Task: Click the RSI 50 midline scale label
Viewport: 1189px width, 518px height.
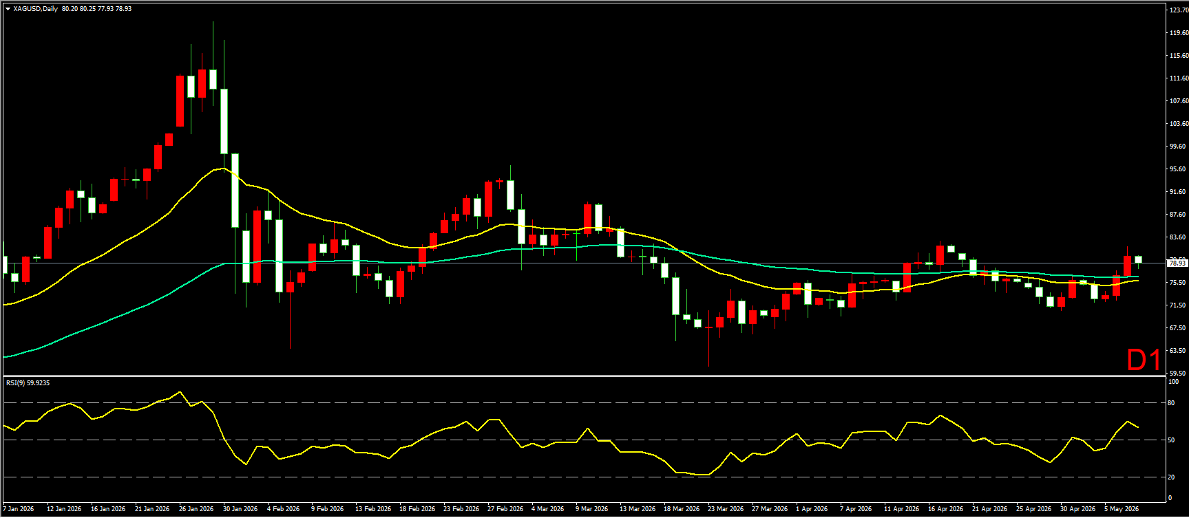Action: point(1171,440)
